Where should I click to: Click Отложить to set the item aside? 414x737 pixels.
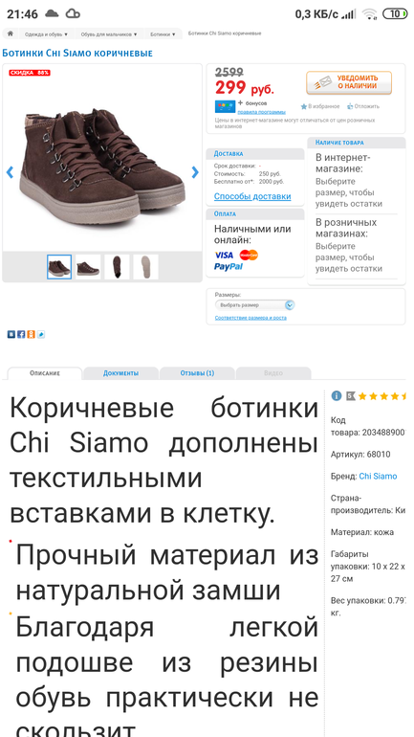363,106
